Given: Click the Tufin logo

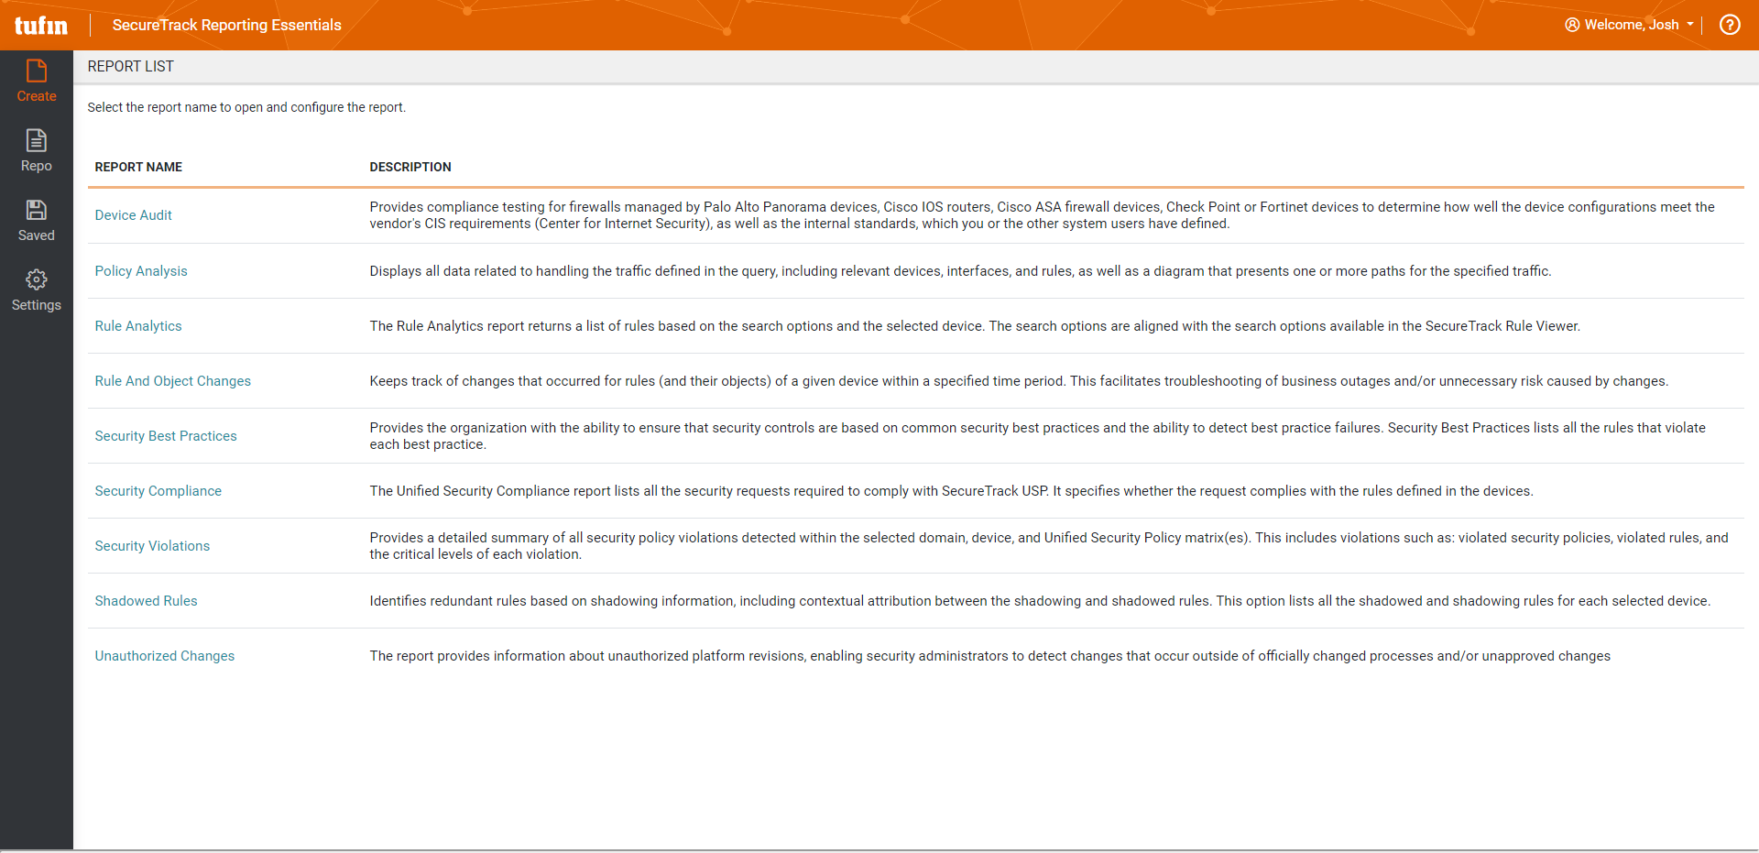Looking at the screenshot, I should point(41,25).
